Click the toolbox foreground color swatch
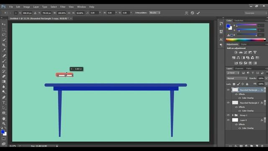268x151 pixels. pos(3,132)
